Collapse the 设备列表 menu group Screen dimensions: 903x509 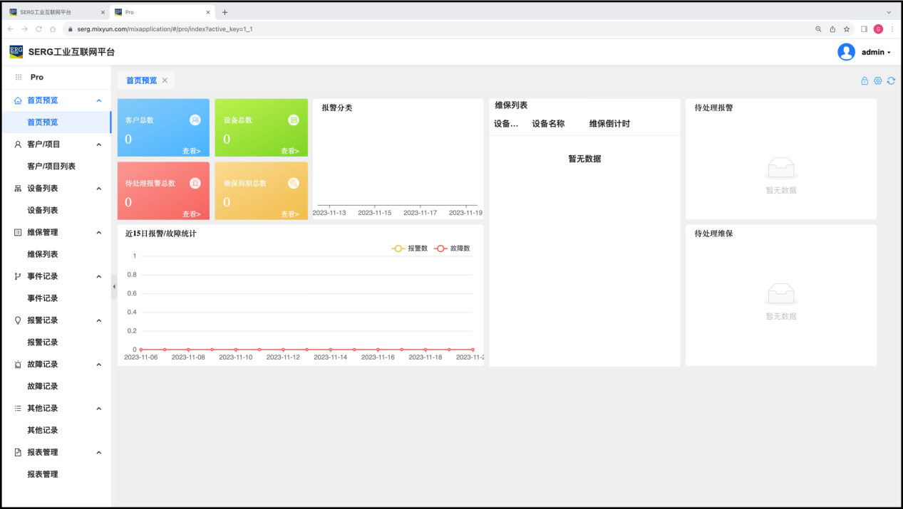[x=99, y=189]
